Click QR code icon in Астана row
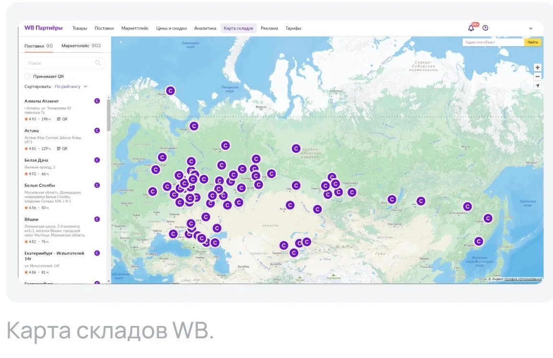The image size is (553, 358). [58, 149]
